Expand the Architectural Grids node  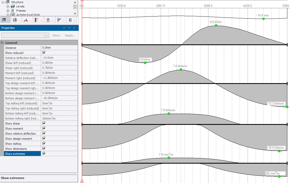click(7, 14)
